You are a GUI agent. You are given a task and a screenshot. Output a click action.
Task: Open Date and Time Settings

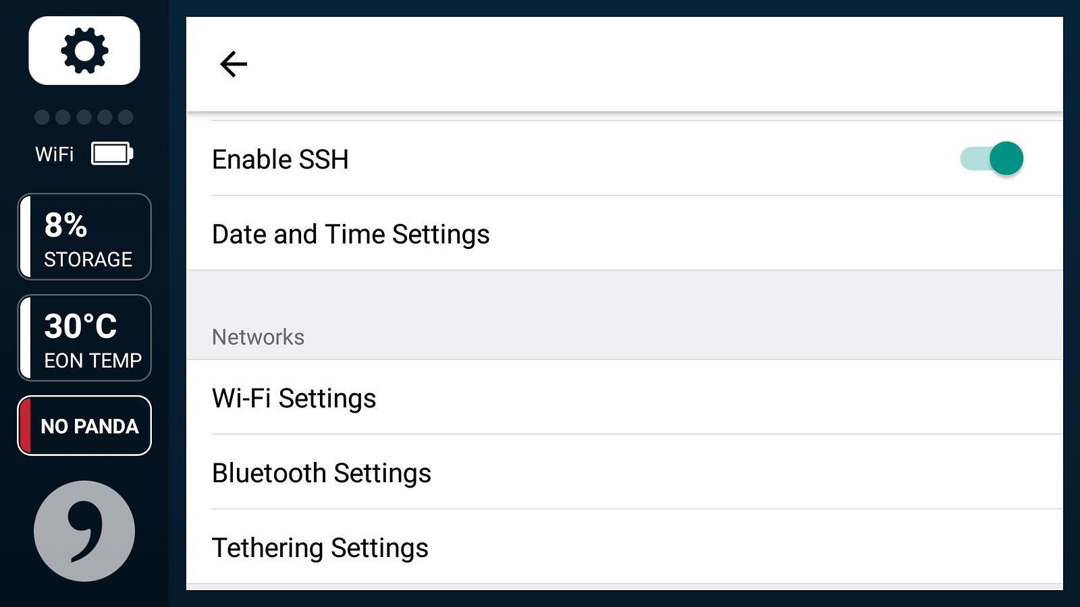coord(351,234)
